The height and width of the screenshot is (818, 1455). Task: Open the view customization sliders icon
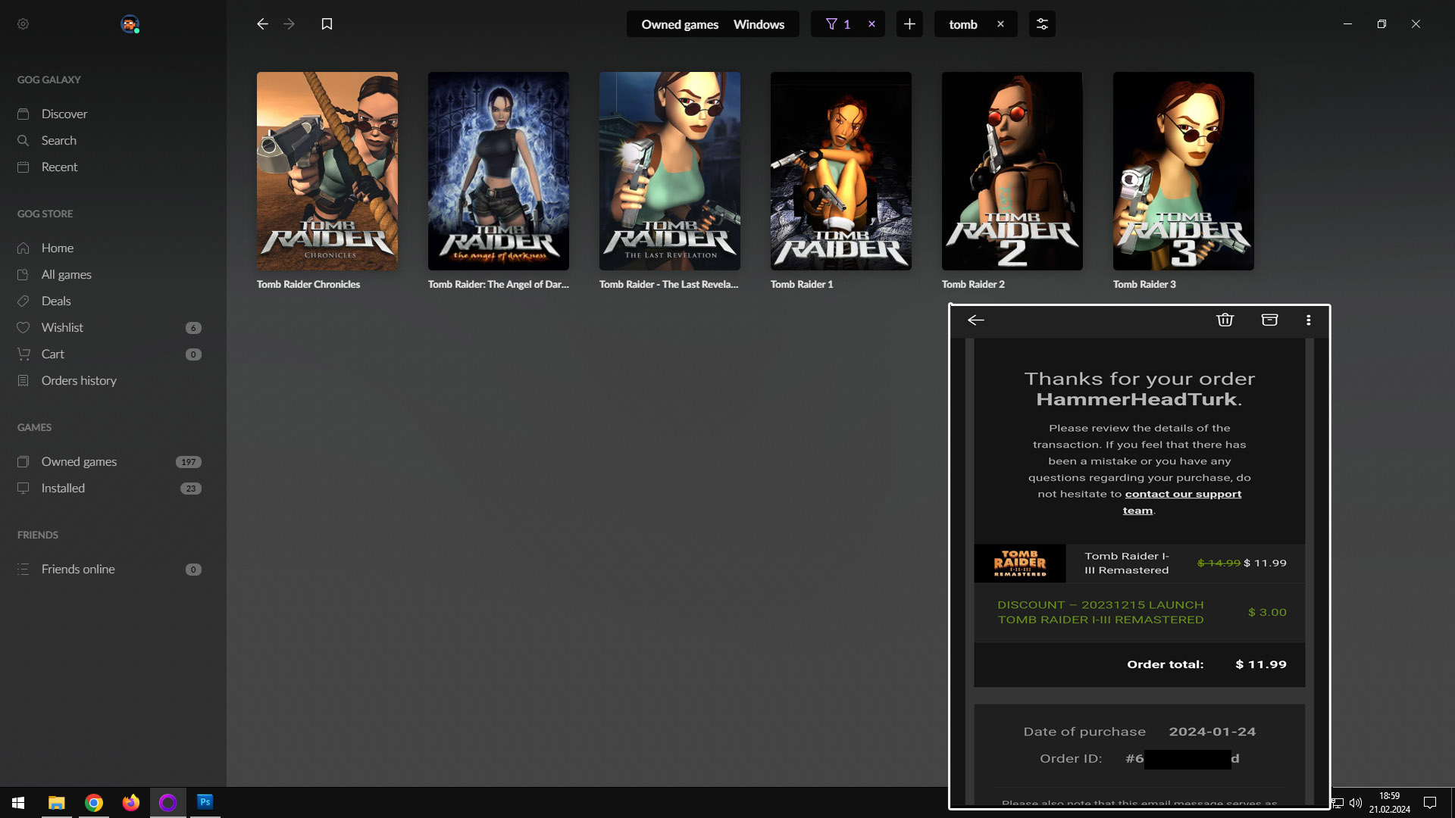click(1042, 24)
